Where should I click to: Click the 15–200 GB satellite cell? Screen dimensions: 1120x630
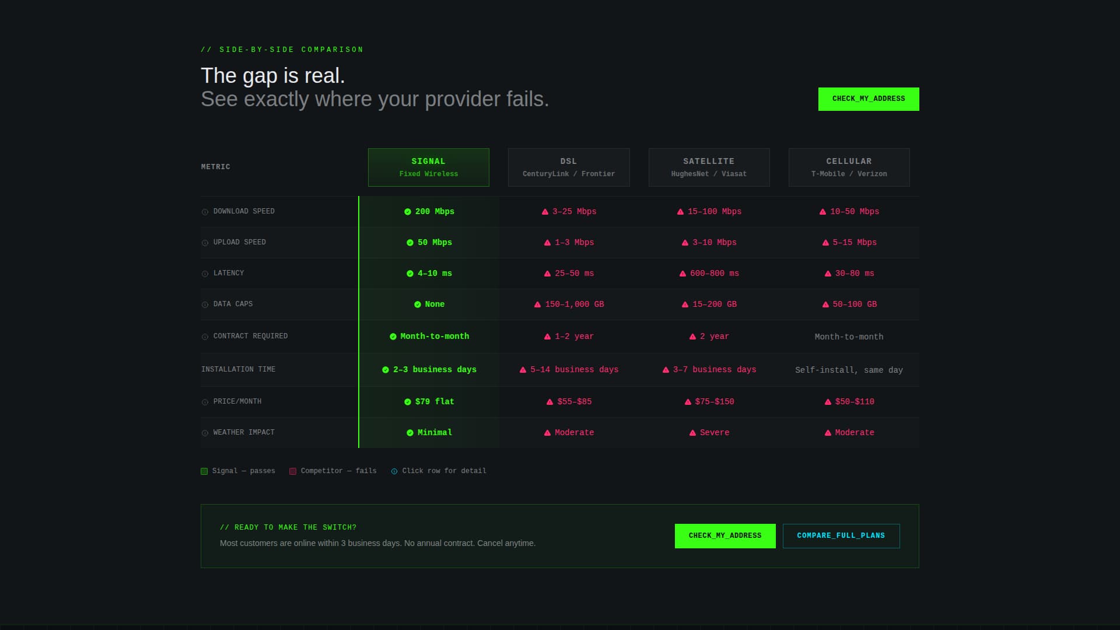click(x=709, y=304)
